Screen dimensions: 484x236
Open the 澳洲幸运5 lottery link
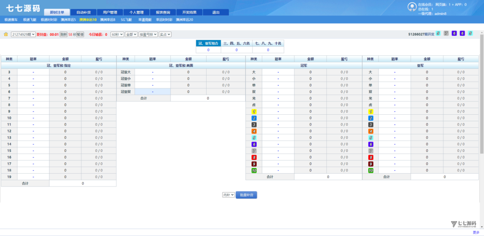pos(69,20)
